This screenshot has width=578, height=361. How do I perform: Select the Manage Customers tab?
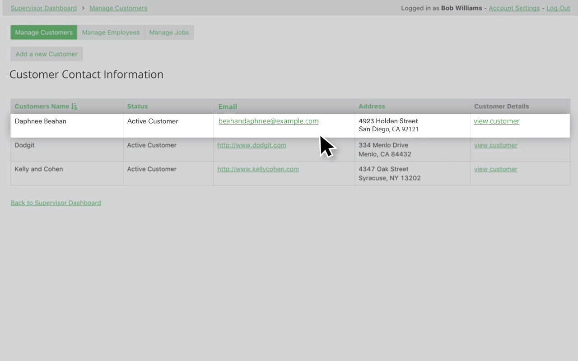pyautogui.click(x=44, y=32)
